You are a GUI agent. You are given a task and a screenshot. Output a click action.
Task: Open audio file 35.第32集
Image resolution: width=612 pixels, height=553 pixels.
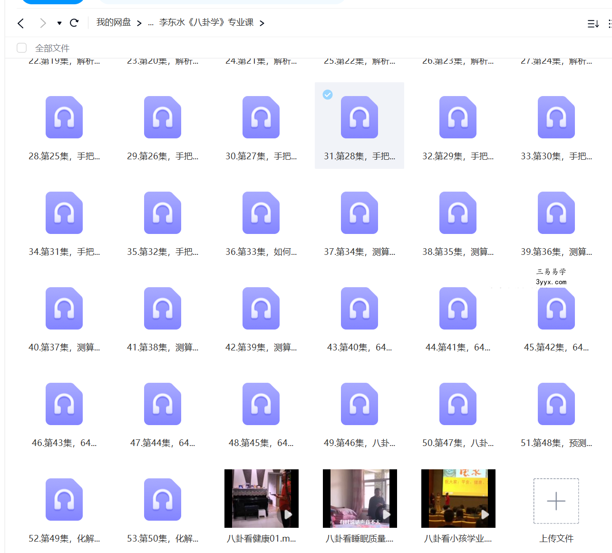click(163, 213)
